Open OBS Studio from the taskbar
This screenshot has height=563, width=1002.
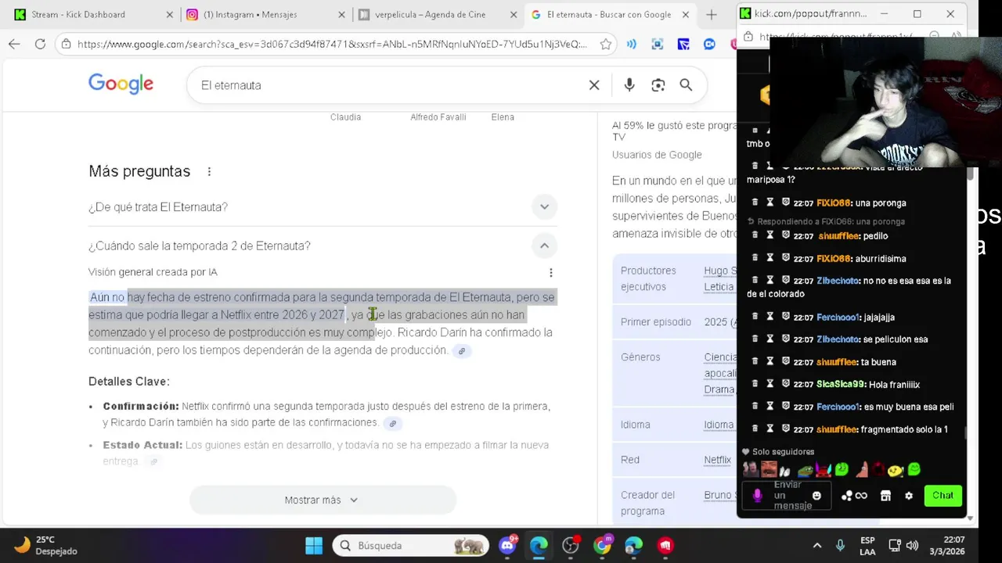pyautogui.click(x=571, y=545)
